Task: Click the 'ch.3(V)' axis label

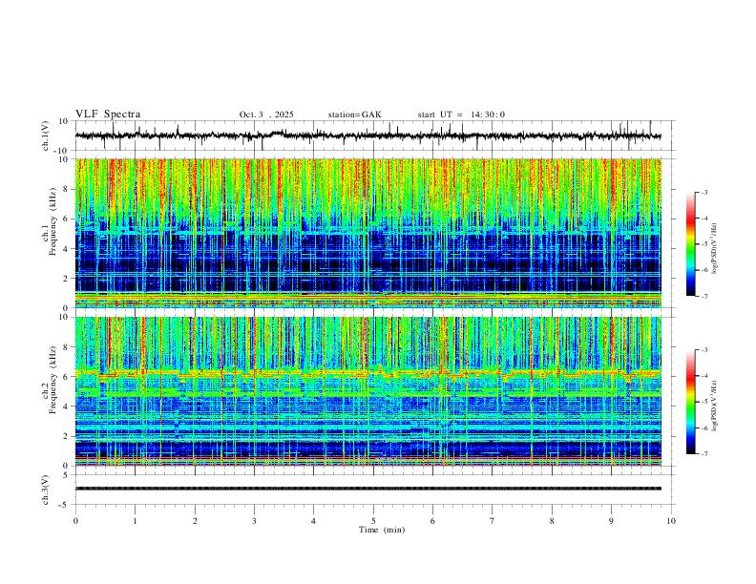Action: 46,490
